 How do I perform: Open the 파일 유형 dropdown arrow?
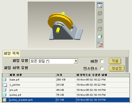(x=76, y=61)
